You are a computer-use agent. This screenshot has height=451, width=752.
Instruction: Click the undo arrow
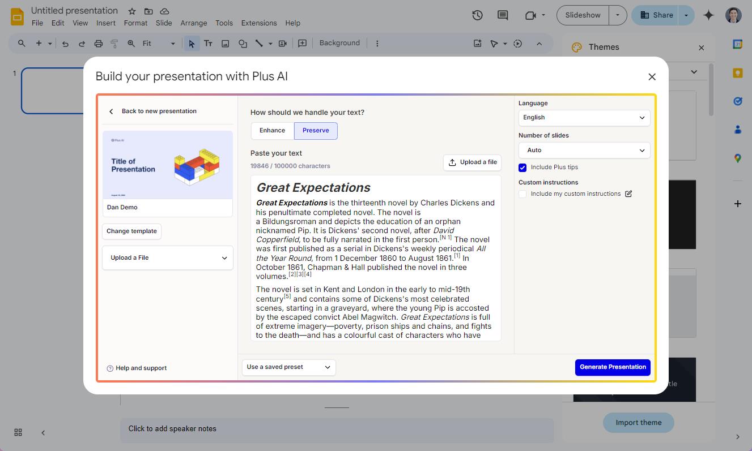[65, 44]
